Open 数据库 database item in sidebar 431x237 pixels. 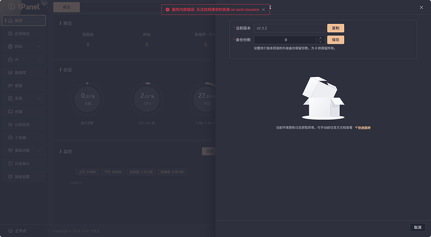(x=24, y=73)
